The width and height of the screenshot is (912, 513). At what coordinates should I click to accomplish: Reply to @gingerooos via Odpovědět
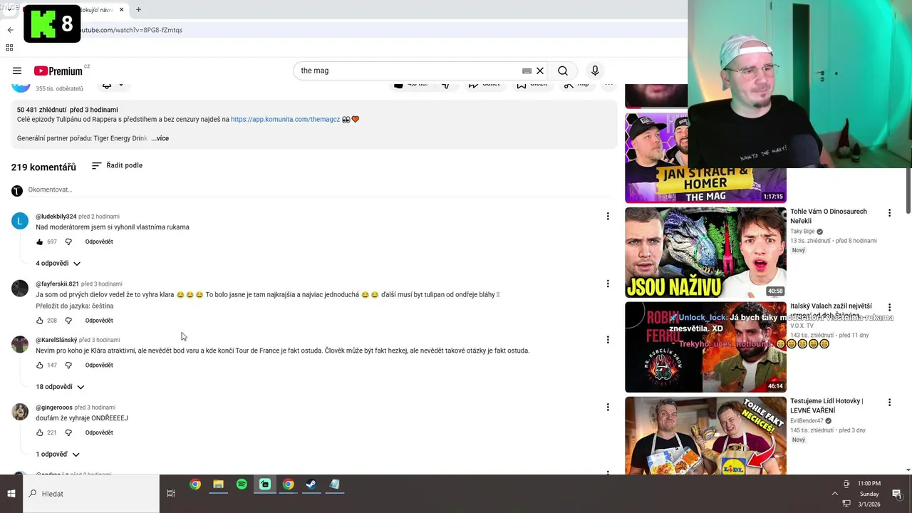[99, 432]
